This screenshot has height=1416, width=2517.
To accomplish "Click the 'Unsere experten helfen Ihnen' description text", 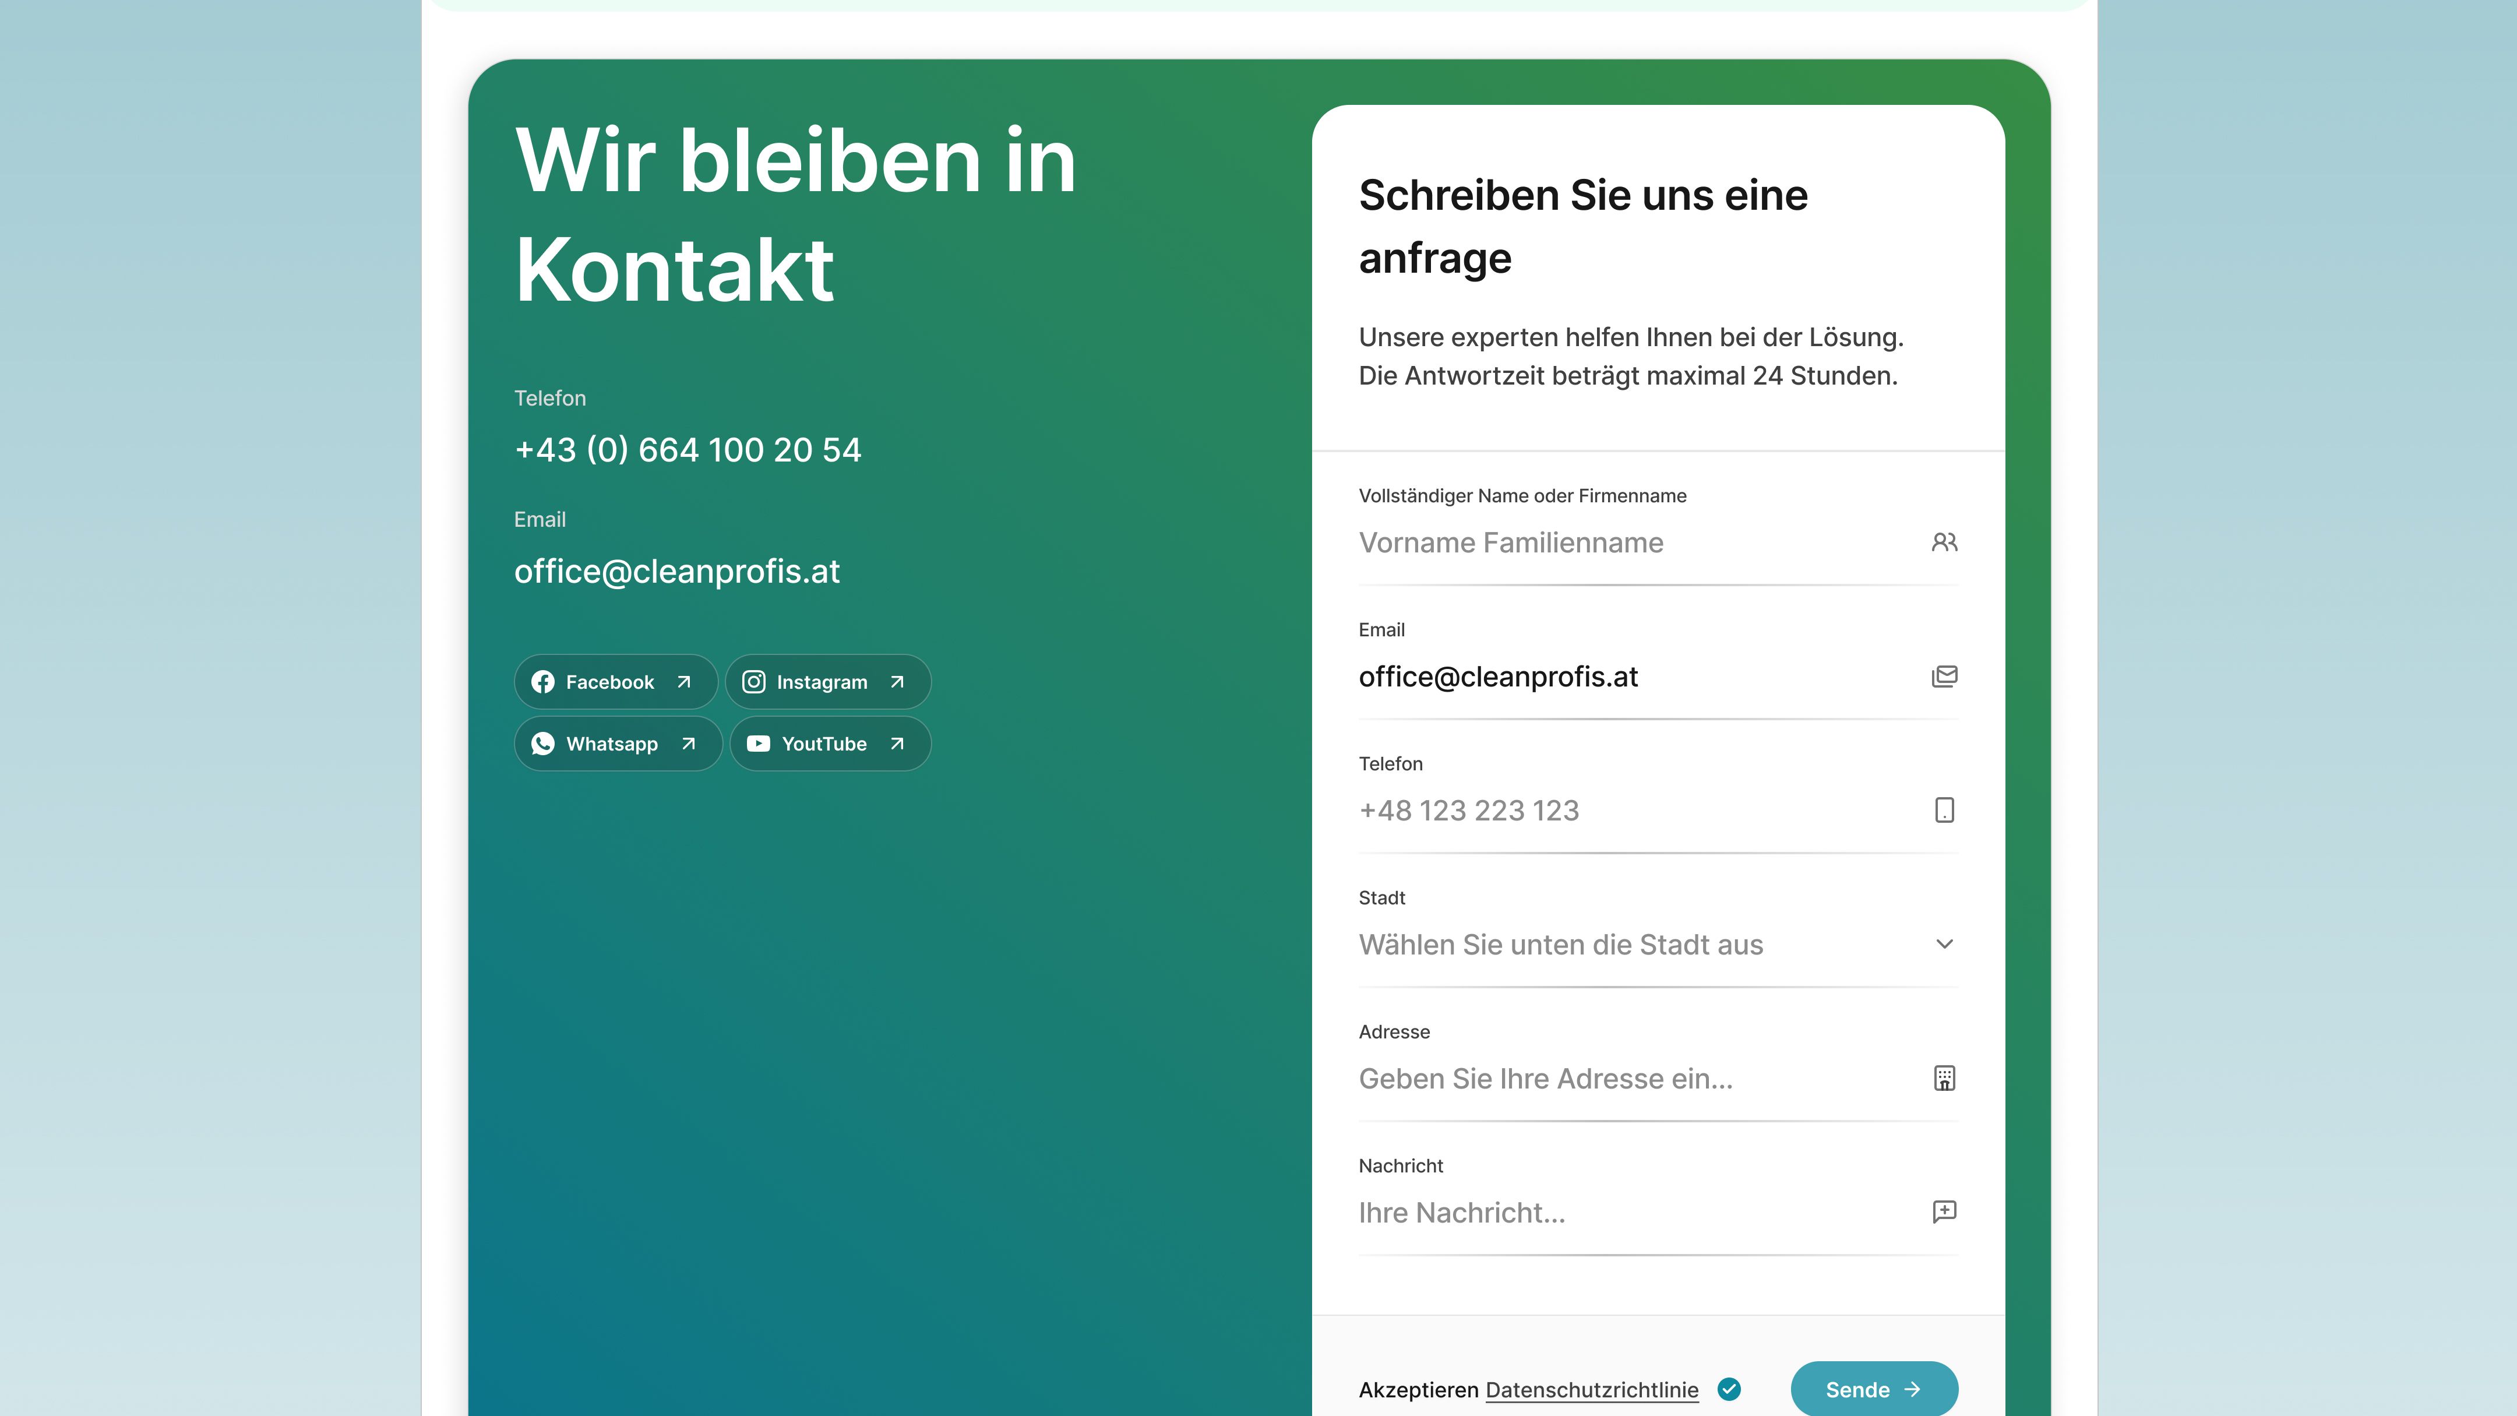I will (1631, 355).
